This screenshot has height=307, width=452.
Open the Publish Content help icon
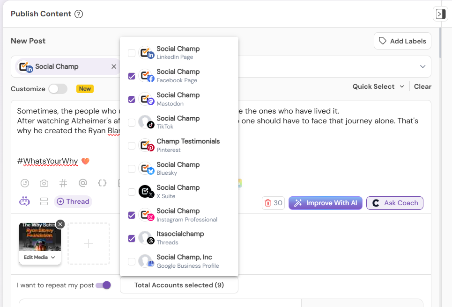[79, 14]
